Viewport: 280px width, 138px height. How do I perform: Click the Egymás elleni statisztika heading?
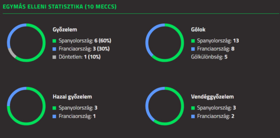(59, 7)
